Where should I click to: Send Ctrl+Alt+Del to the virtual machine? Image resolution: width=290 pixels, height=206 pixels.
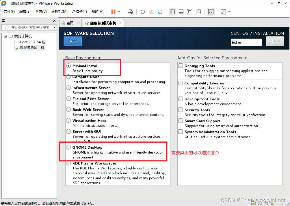[130, 12]
